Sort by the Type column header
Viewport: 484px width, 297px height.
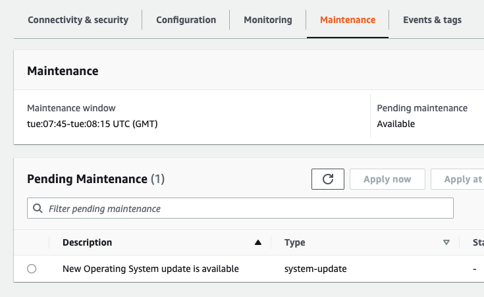[294, 243]
